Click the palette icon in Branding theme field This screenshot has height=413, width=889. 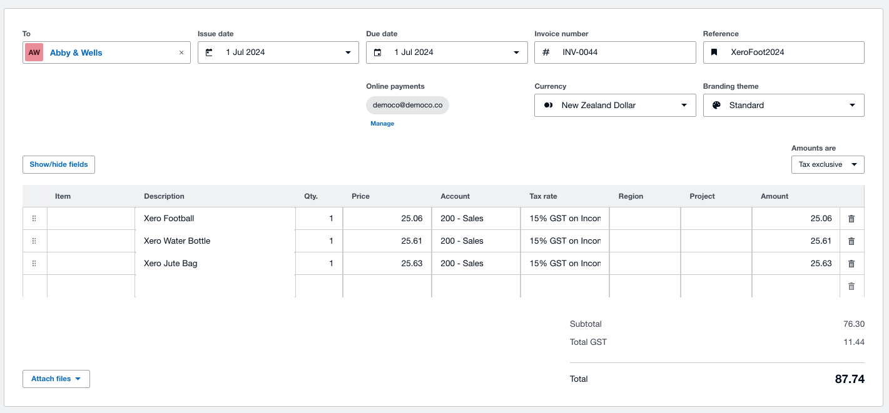715,105
